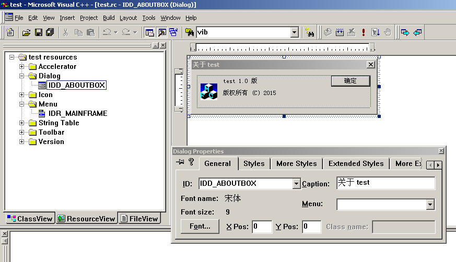Select IDR_MAINFRAME in resource tree
Image resolution: width=456 pixels, height=262 pixels.
coord(78,113)
